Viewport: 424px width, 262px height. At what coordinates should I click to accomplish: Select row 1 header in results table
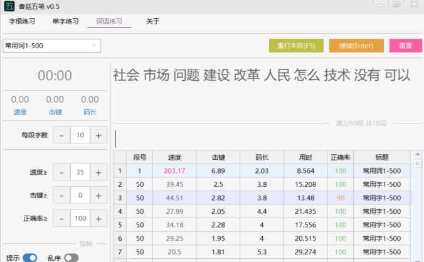click(x=120, y=170)
